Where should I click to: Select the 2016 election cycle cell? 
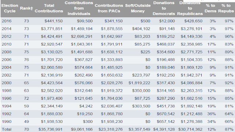(x=7, y=21)
